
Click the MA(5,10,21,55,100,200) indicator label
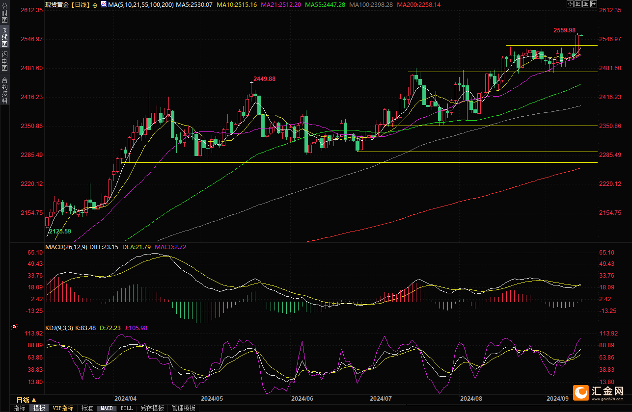click(142, 4)
